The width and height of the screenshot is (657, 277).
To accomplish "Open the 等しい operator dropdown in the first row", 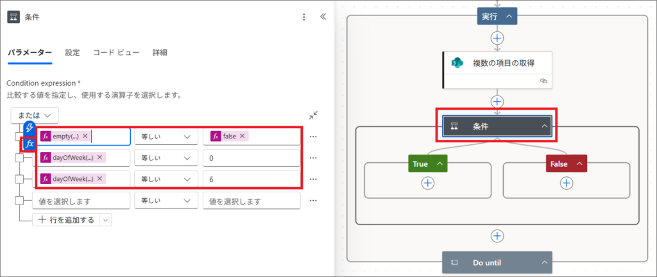I will [x=166, y=137].
